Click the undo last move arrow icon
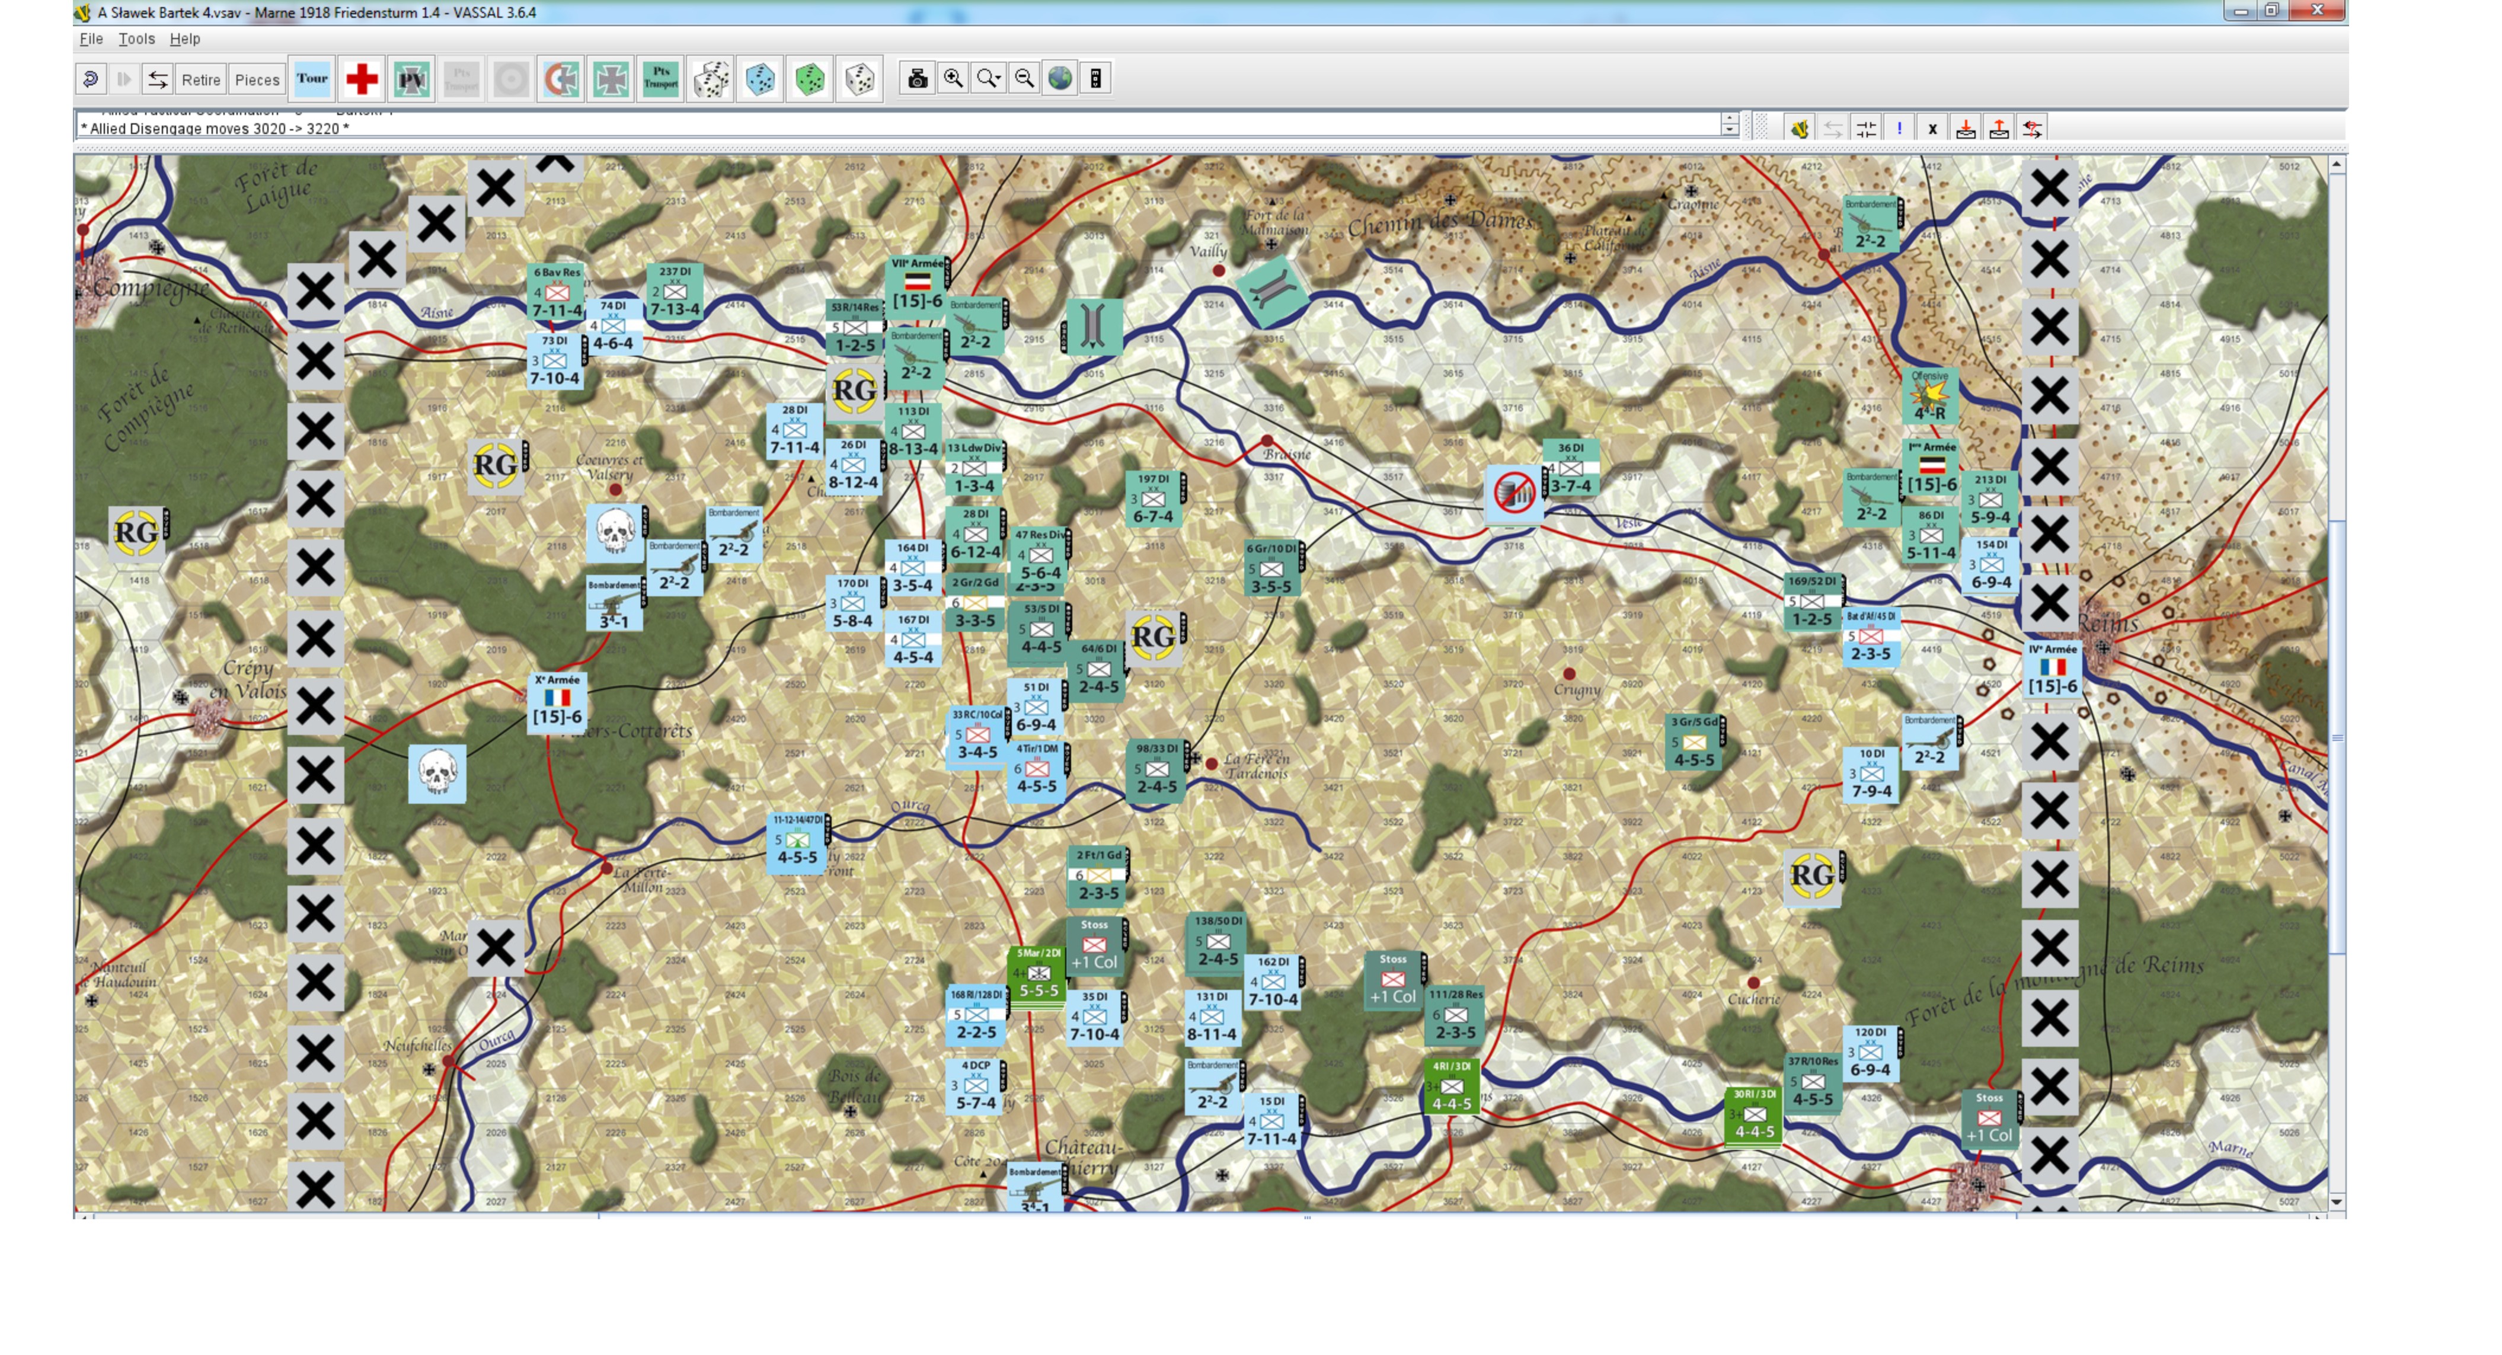The width and height of the screenshot is (2502, 1355). click(x=91, y=79)
